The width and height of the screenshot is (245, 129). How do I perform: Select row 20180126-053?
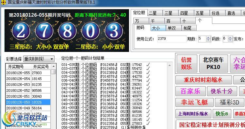[x=28, y=85]
